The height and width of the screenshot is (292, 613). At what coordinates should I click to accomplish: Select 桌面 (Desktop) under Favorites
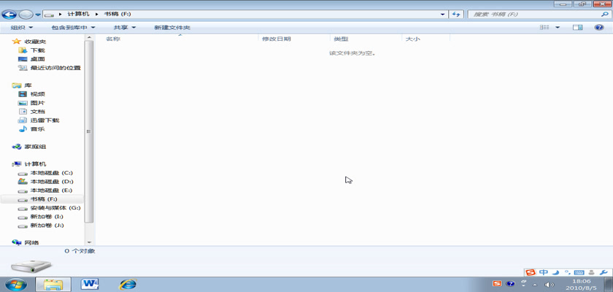coord(37,59)
